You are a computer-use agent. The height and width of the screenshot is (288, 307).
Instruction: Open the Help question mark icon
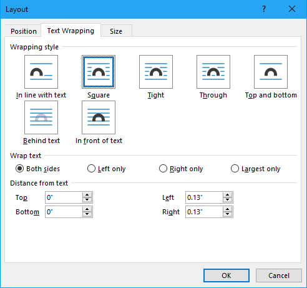(x=264, y=9)
